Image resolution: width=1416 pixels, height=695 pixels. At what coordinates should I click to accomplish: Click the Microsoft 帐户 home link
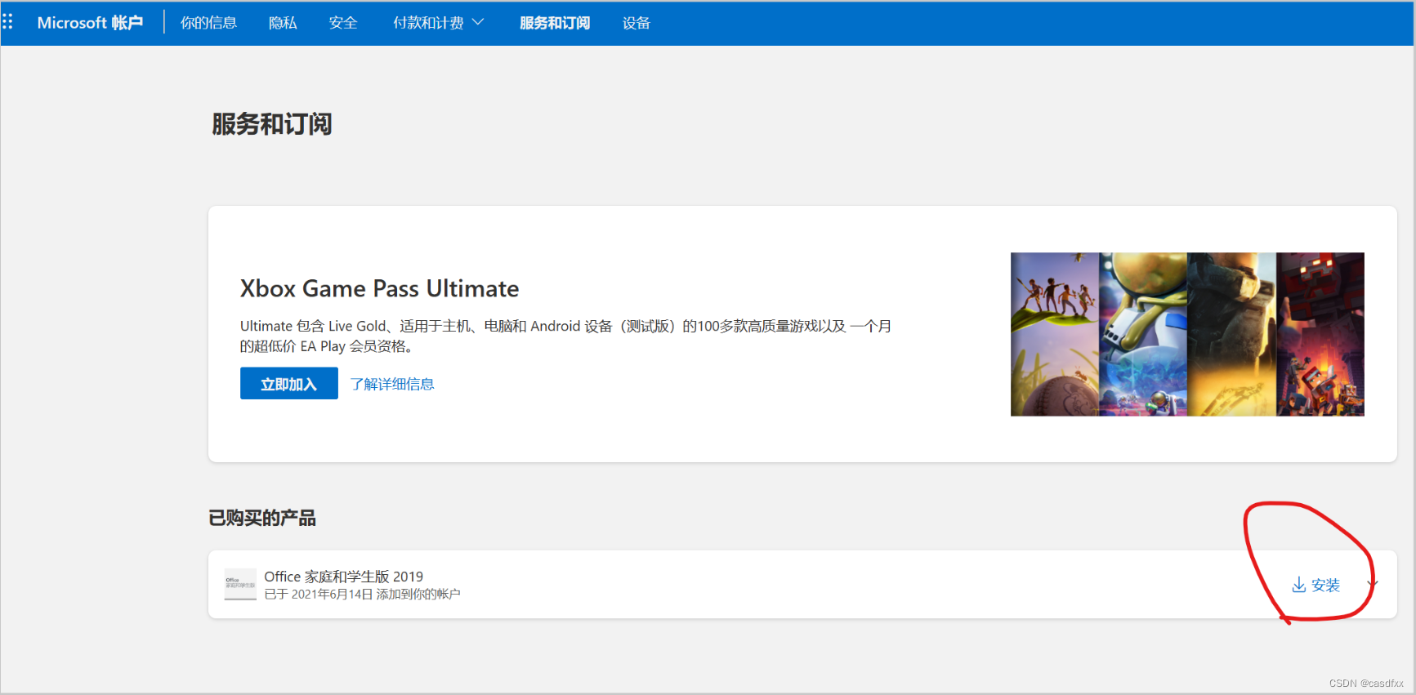tap(90, 23)
